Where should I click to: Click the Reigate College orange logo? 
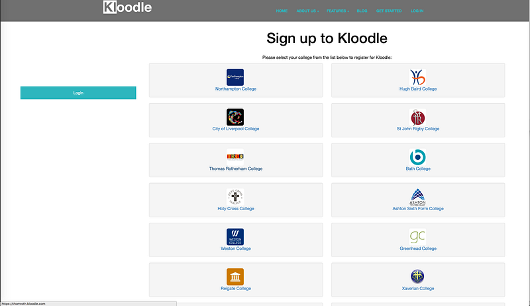(x=235, y=276)
